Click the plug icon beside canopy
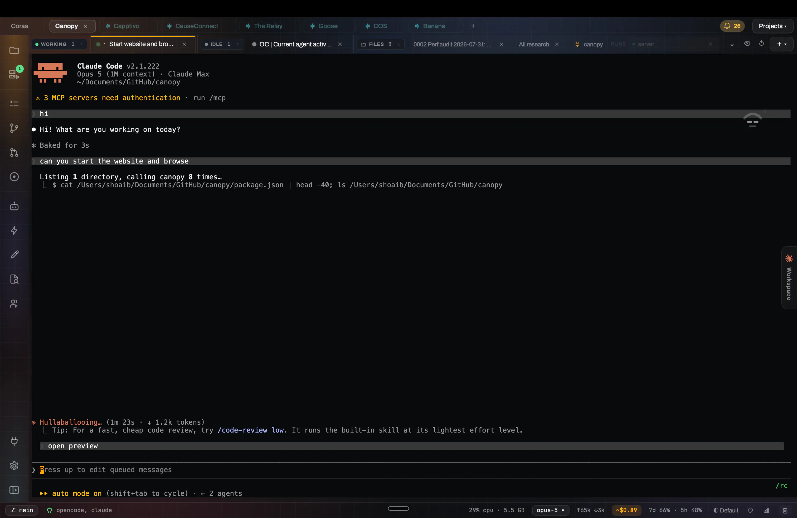 point(577,44)
